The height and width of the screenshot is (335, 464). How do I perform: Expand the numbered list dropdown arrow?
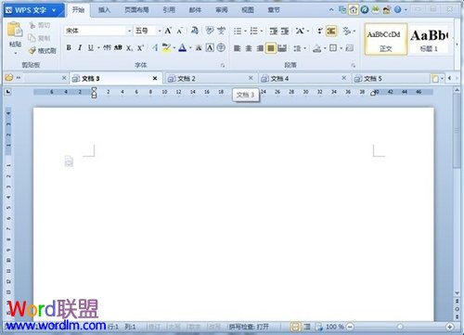262,31
